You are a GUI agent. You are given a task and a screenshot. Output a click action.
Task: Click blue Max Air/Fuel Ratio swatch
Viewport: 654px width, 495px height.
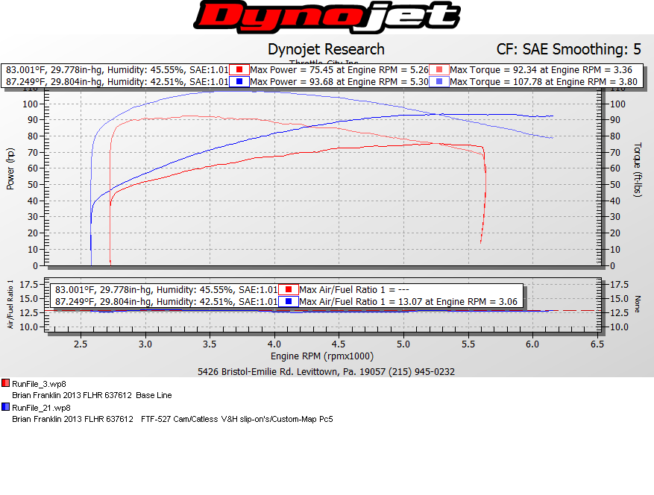(289, 301)
